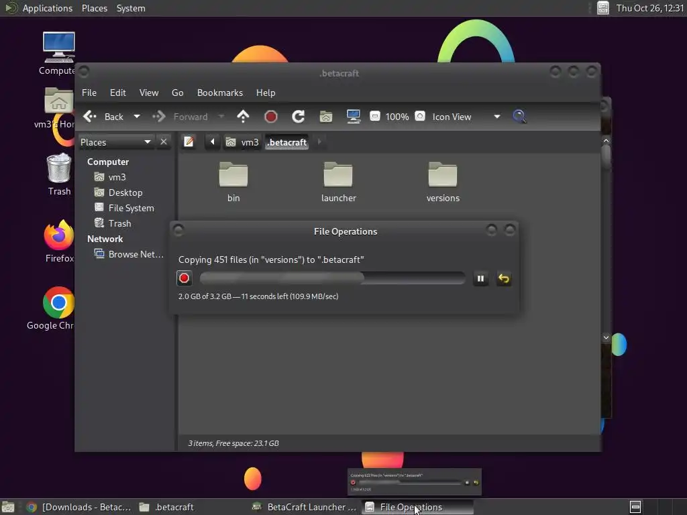The height and width of the screenshot is (515, 687).
Task: Stop loading with the red stop icon
Action: [x=271, y=117]
